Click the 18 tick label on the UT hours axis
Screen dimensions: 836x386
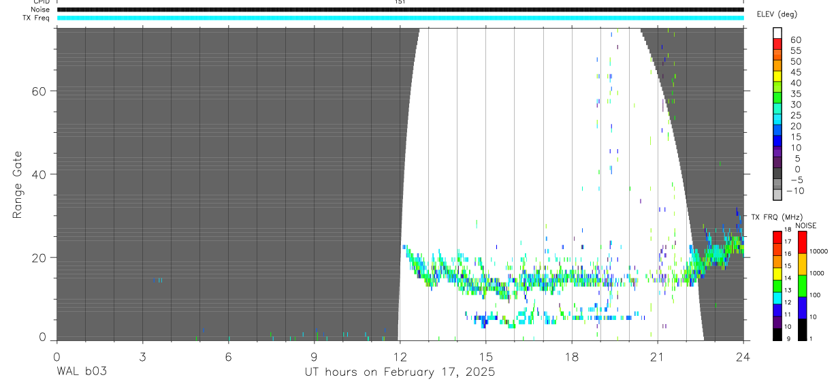click(571, 357)
